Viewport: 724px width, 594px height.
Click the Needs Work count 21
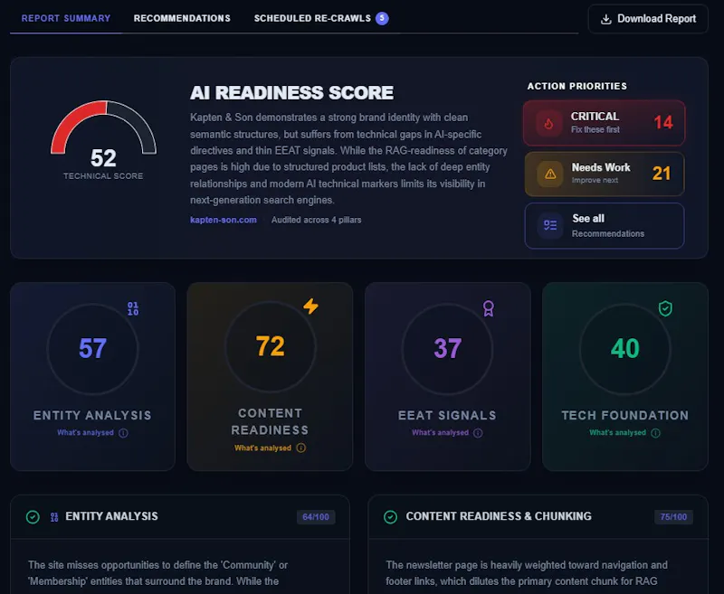[662, 174]
